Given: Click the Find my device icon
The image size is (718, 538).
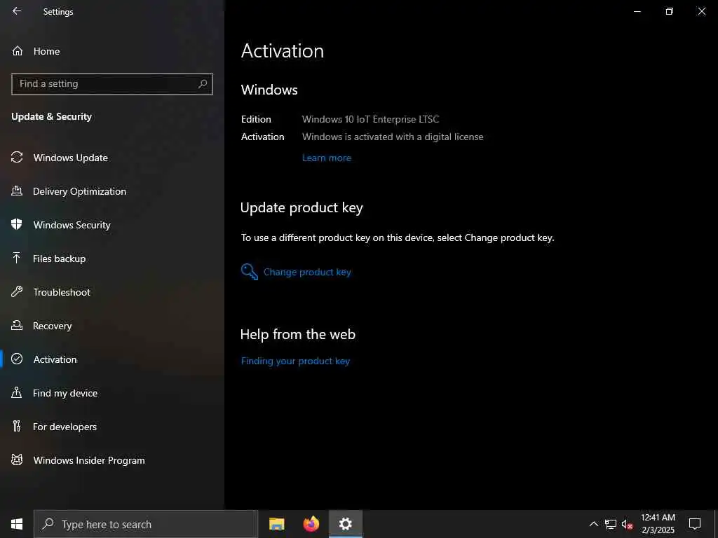Looking at the screenshot, I should point(17,393).
